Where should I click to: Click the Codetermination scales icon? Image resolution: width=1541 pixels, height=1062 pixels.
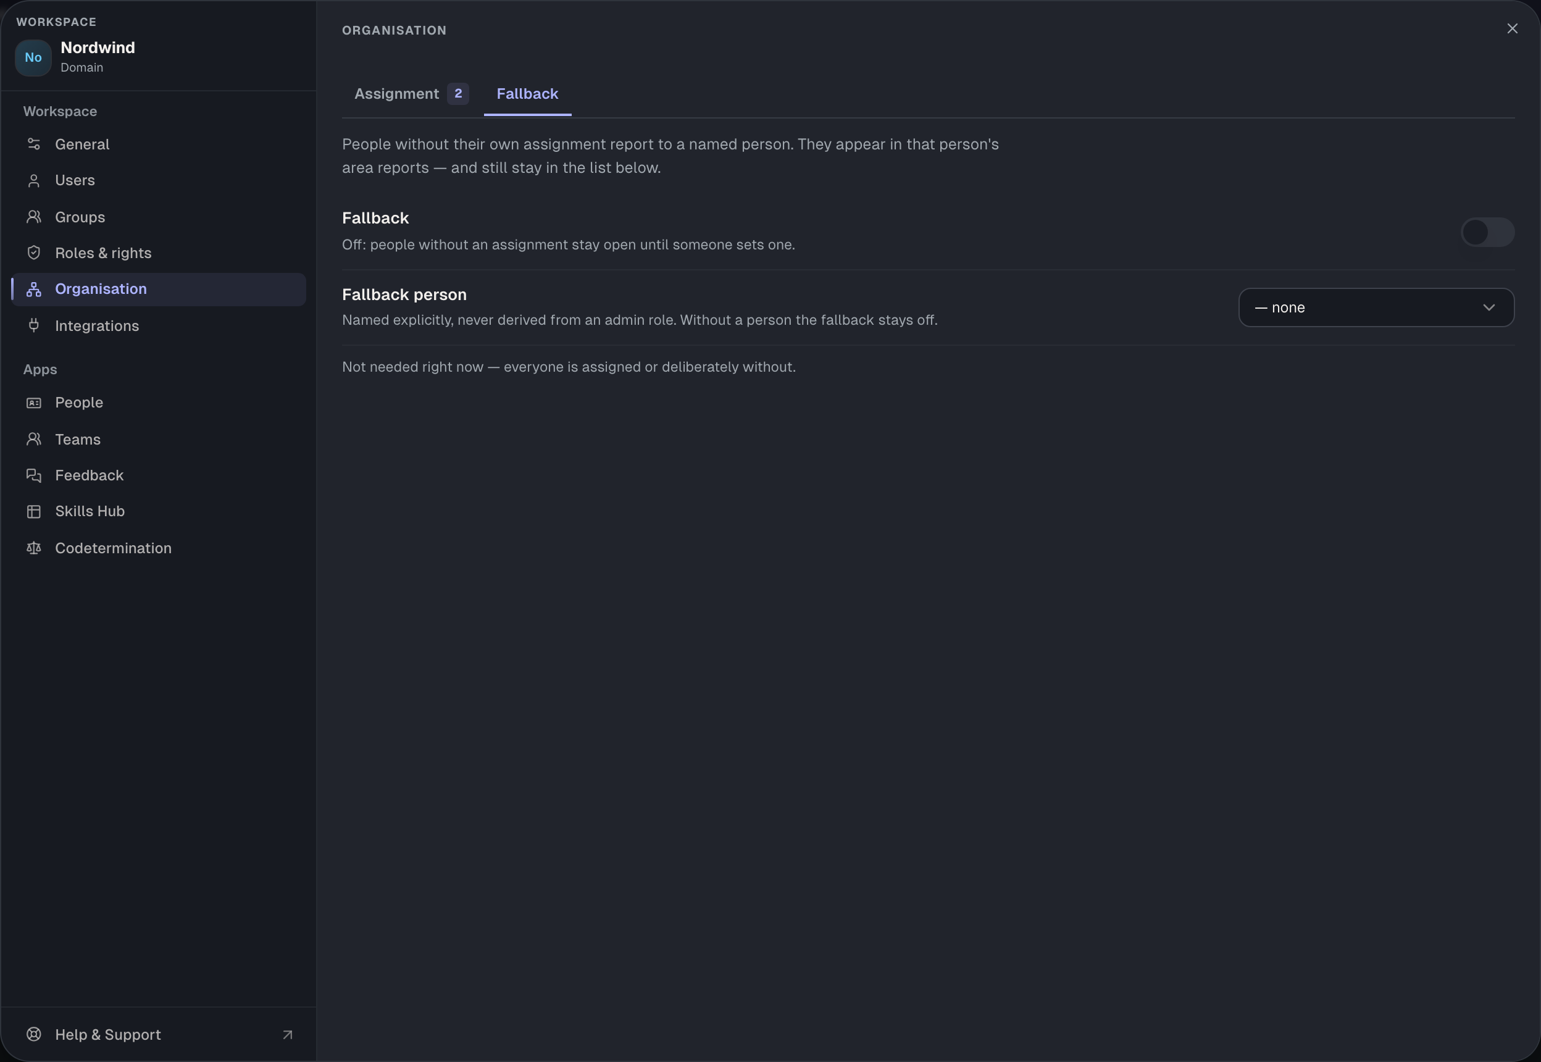click(34, 548)
